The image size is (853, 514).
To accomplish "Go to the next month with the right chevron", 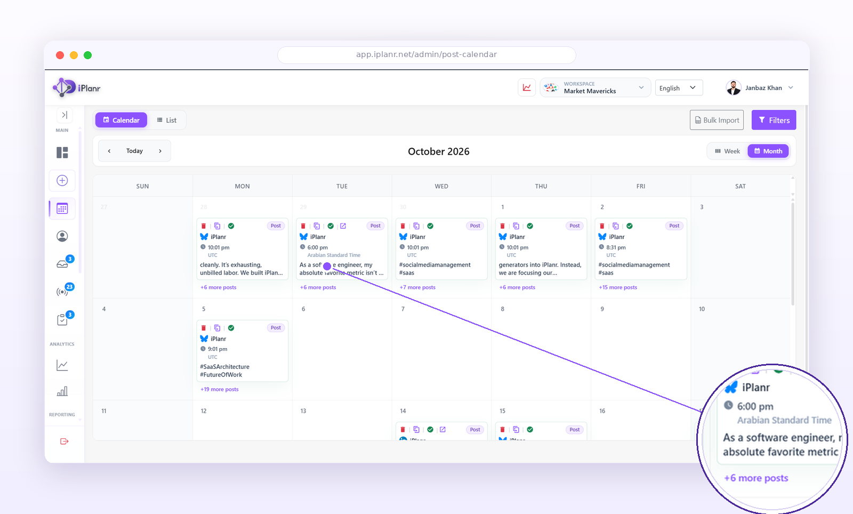I will (160, 151).
